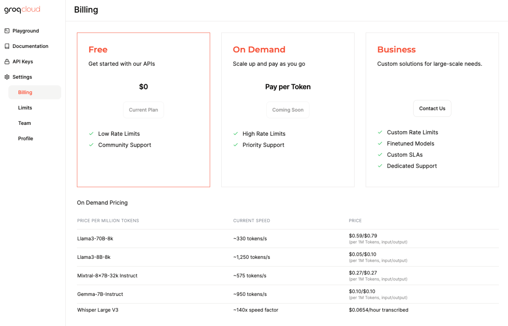Click the On Demand plan heading

click(x=259, y=49)
